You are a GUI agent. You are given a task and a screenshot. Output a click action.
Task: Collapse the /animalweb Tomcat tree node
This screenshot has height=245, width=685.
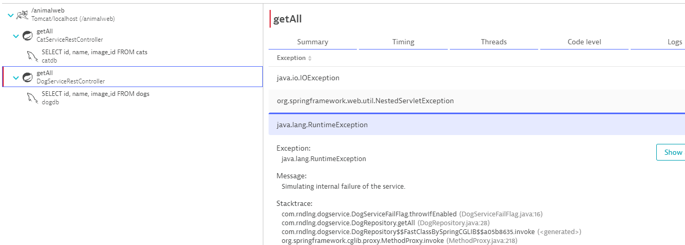point(10,15)
